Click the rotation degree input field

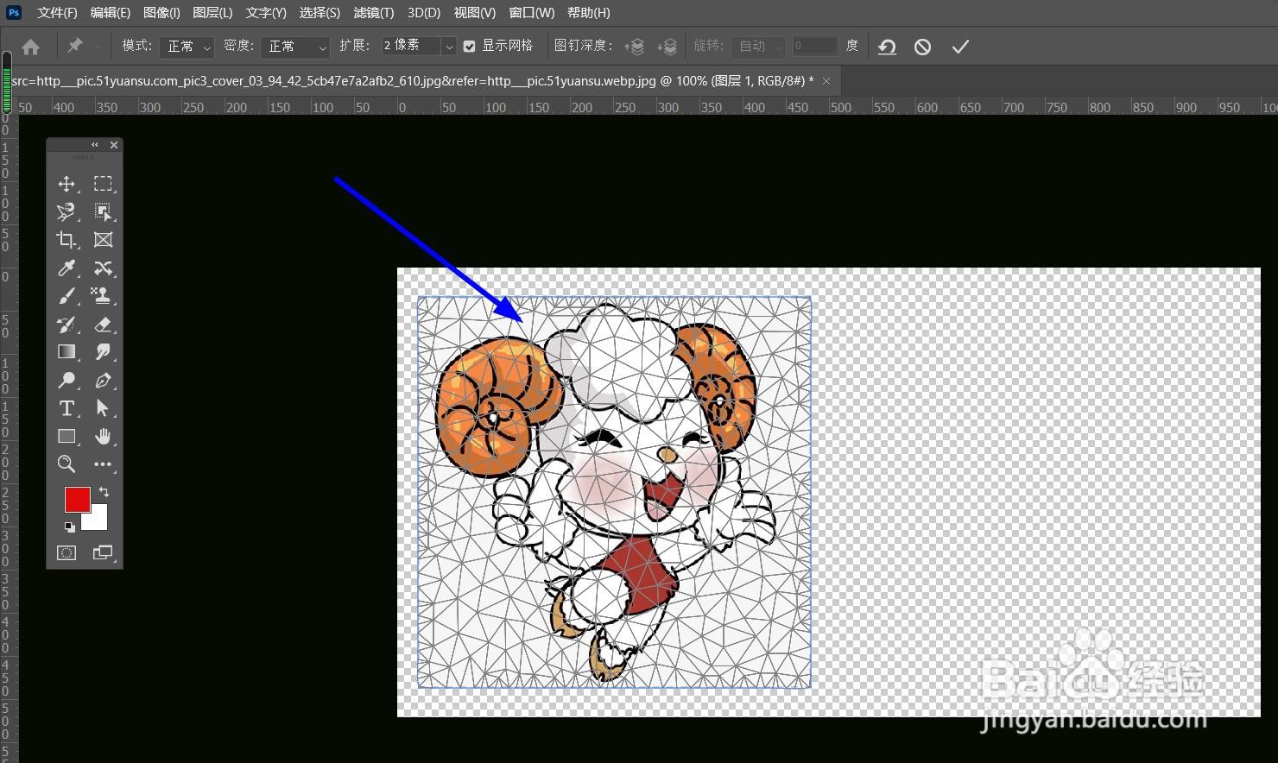click(815, 47)
